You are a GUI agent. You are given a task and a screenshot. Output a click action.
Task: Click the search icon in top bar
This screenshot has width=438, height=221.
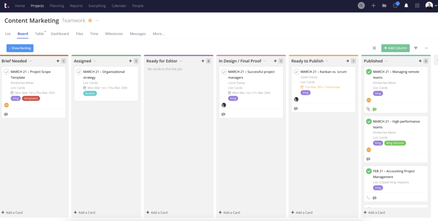point(361,6)
